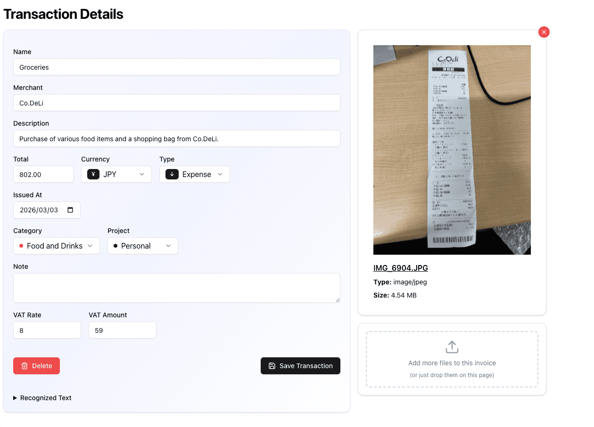Click the yen symbol currency icon
This screenshot has height=427, width=594.
tap(93, 174)
